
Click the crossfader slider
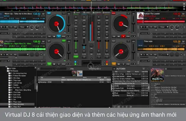pos(91,63)
